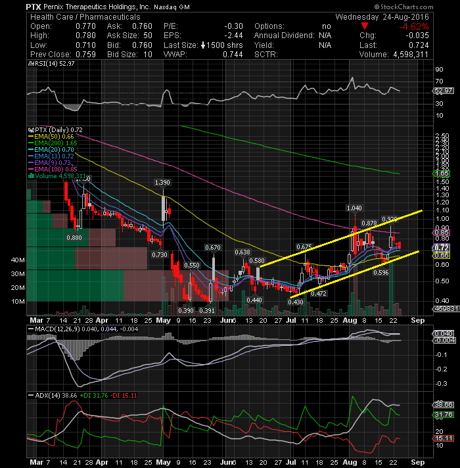Image resolution: width=460 pixels, height=468 pixels.
Task: Click the 0.440 price label
Action: 254,300
